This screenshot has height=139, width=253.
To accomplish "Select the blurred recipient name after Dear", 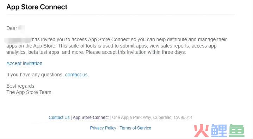I will (21, 28).
